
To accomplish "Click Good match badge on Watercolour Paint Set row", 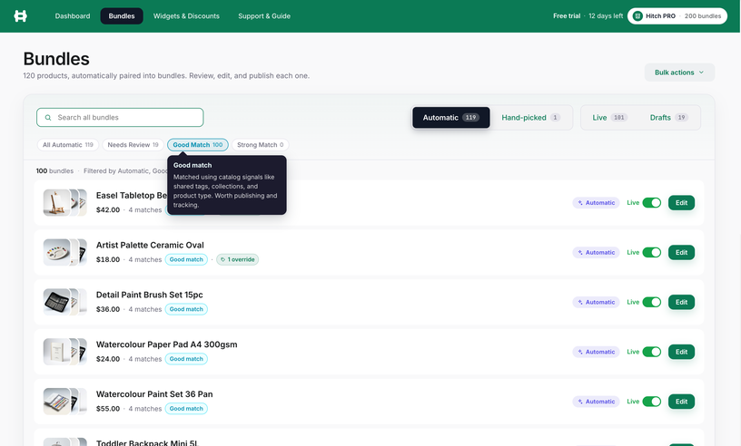I will point(186,409).
